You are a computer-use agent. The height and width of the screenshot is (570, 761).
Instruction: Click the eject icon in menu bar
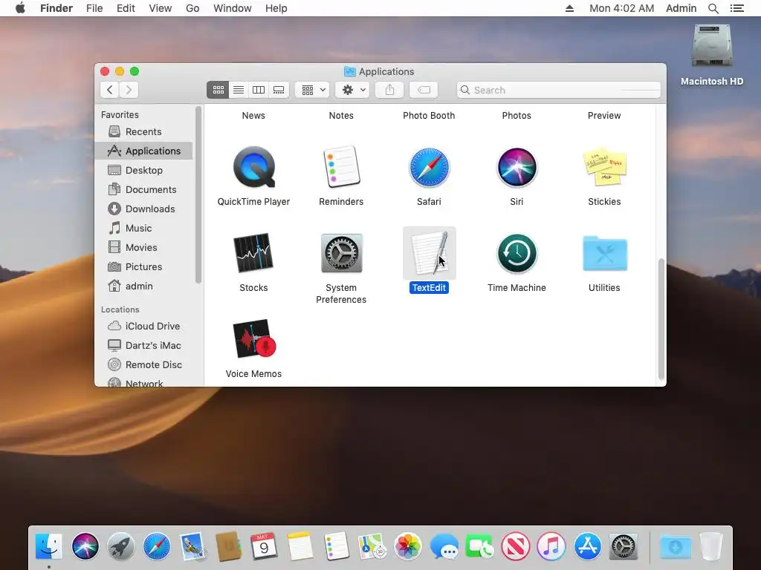coord(570,8)
